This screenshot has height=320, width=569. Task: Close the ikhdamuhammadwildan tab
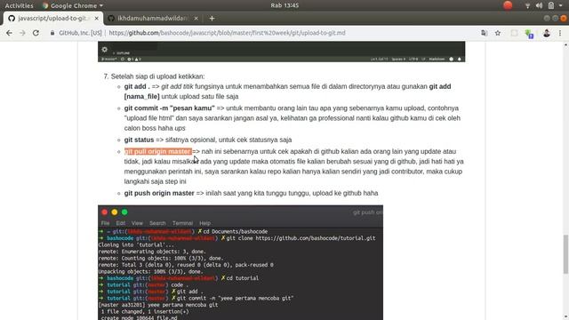(196, 18)
